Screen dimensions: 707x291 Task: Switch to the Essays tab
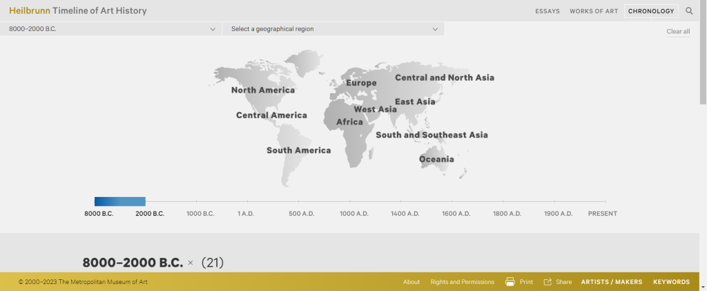point(548,11)
